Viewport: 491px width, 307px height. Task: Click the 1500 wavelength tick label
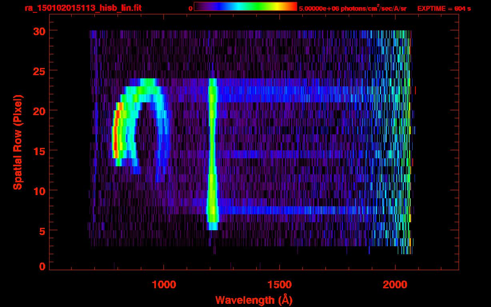(279, 285)
